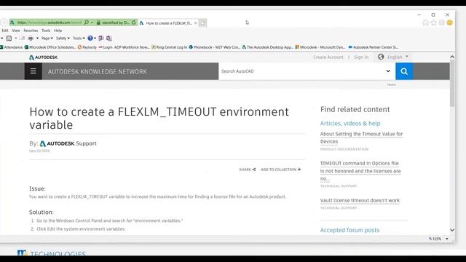This screenshot has width=466, height=262.
Task: Open address bar autocomplete dropdown arrow
Action: 92,23
